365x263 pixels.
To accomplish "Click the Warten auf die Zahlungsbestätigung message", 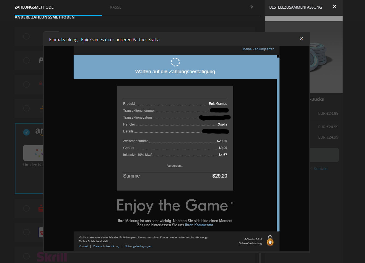I will tap(175, 72).
